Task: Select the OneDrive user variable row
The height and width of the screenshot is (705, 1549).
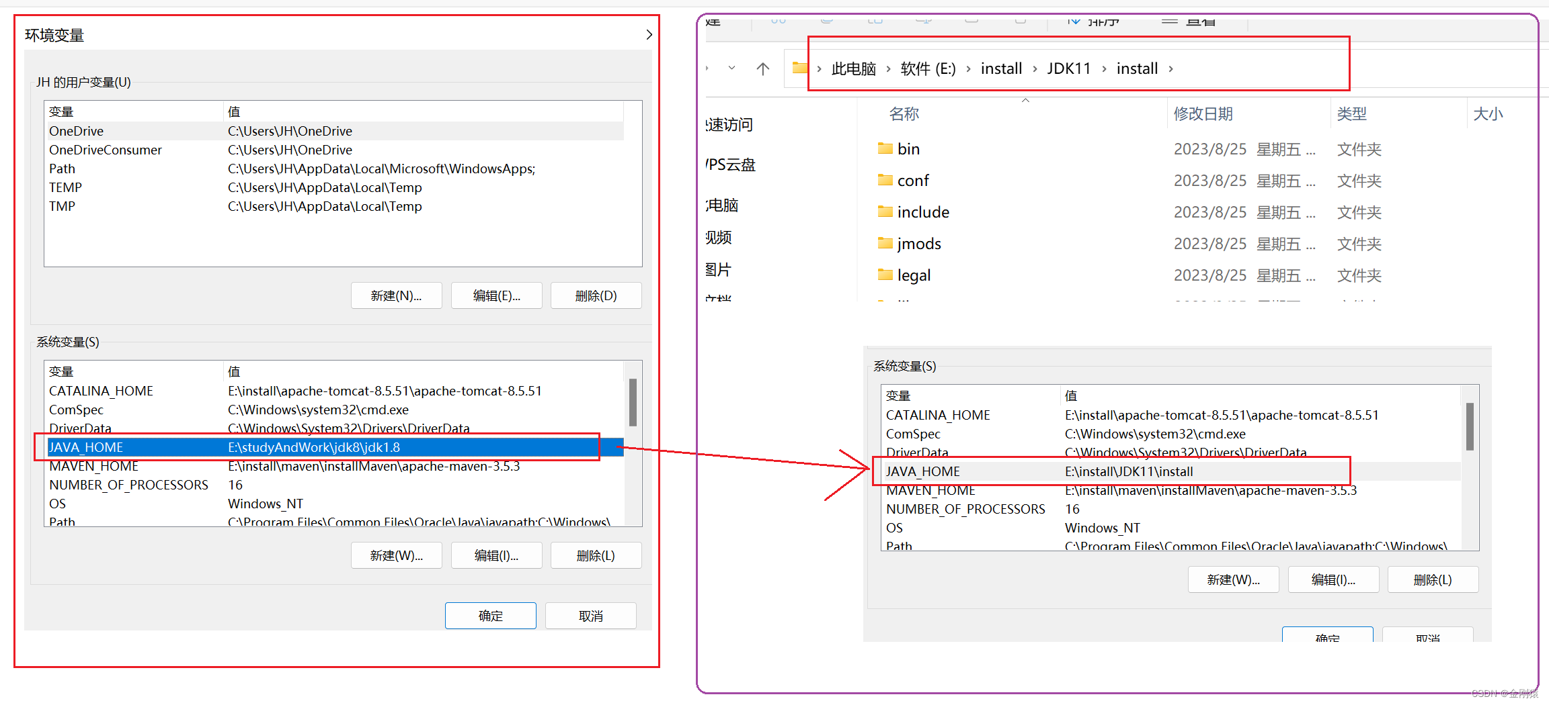Action: [335, 131]
